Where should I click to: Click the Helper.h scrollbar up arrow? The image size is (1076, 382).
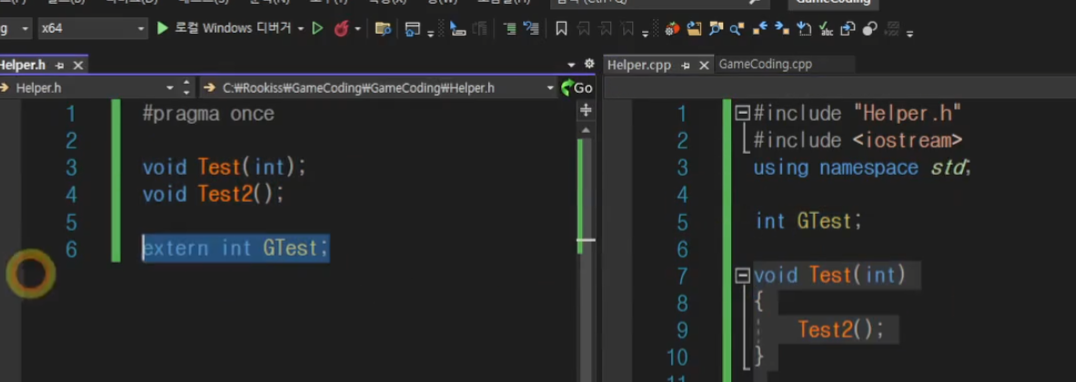coord(586,130)
